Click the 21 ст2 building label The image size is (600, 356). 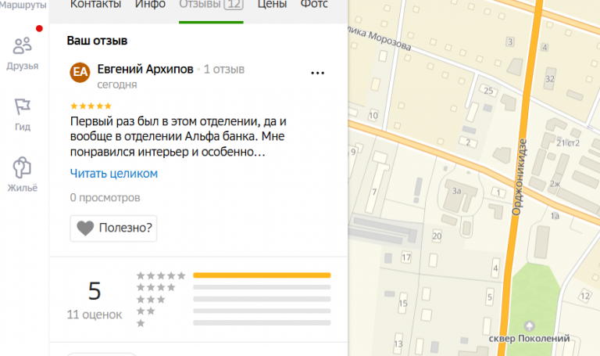tap(568, 143)
